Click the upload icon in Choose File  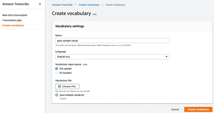(59, 87)
